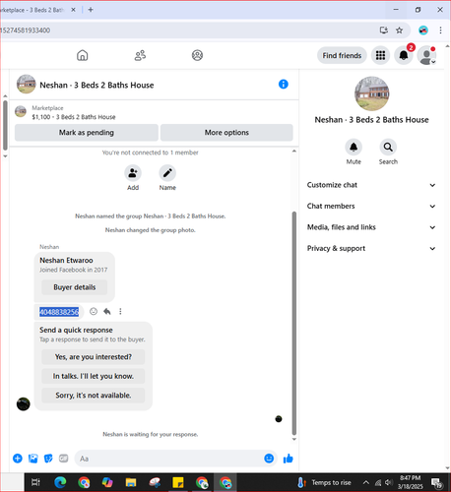
Task: Click Mark as pending button
Action: [87, 133]
